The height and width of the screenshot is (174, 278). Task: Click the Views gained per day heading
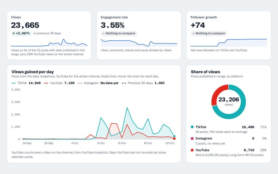(33, 72)
